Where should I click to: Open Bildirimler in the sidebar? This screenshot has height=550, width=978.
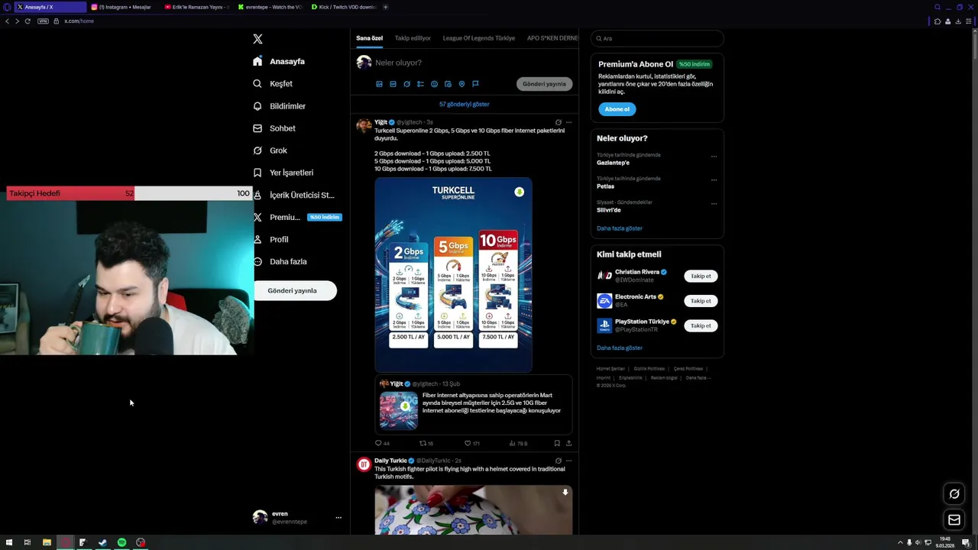coord(279,106)
